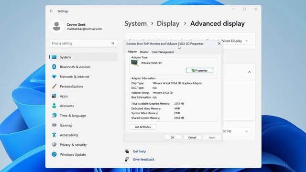Viewport: 306px width, 172px height.
Task: Close the adapter Properties dialog
Action: 219,43
